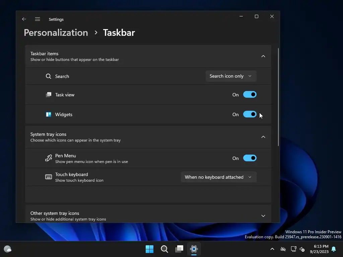This screenshot has height=257, width=343.
Task: Click the Pen Menu icon
Action: coord(48,158)
